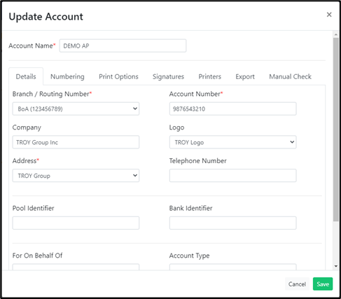Image resolution: width=341 pixels, height=299 pixels.
Task: Click the Pool Identifier text box
Action: [x=76, y=223]
